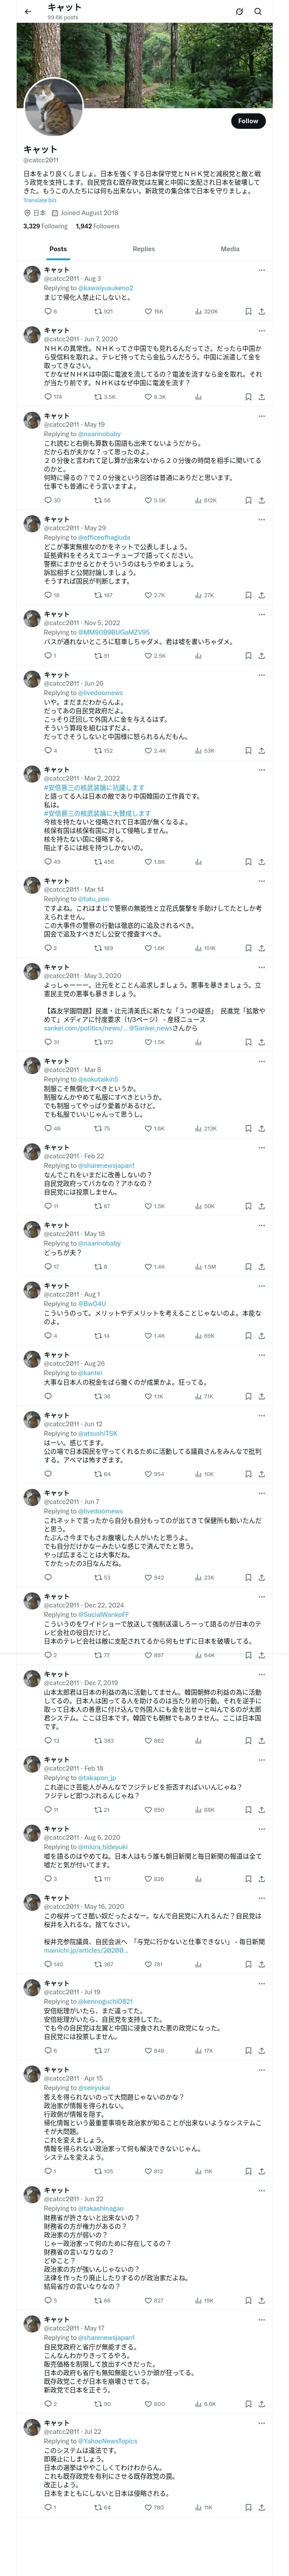Open the 1,942 Followers list

click(98, 226)
